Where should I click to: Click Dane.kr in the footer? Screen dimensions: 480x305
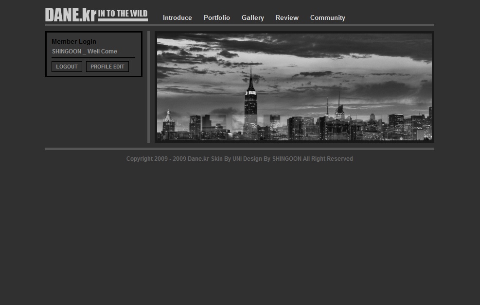[198, 159]
